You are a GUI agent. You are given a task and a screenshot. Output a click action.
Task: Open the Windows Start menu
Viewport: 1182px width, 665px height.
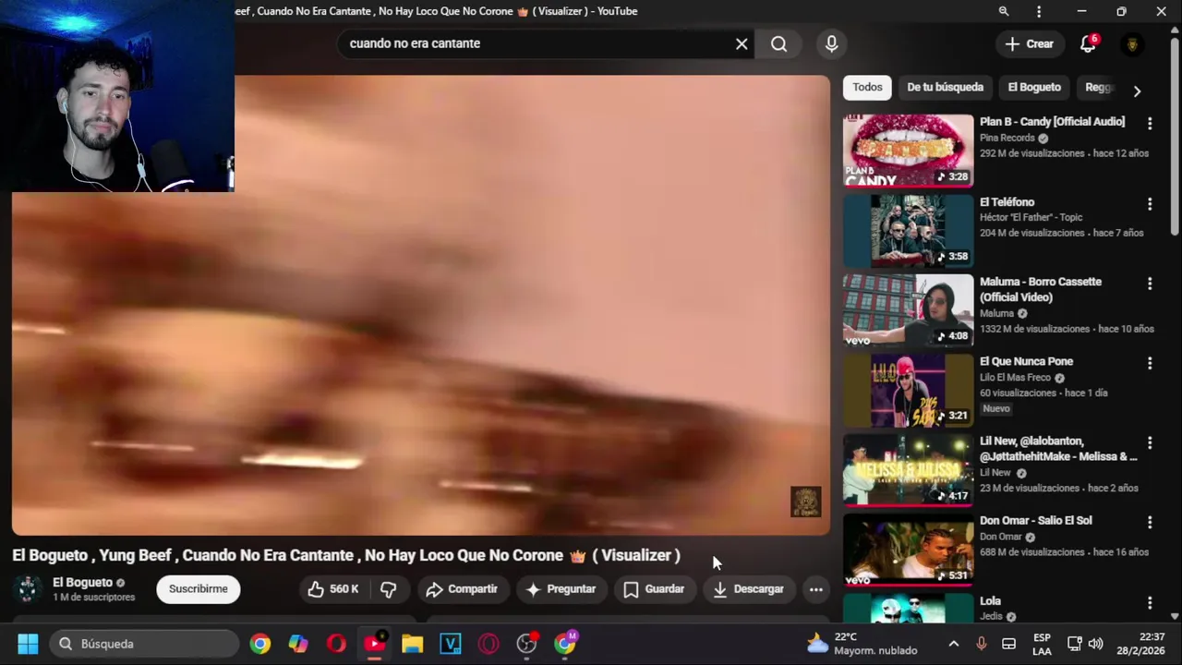(28, 644)
